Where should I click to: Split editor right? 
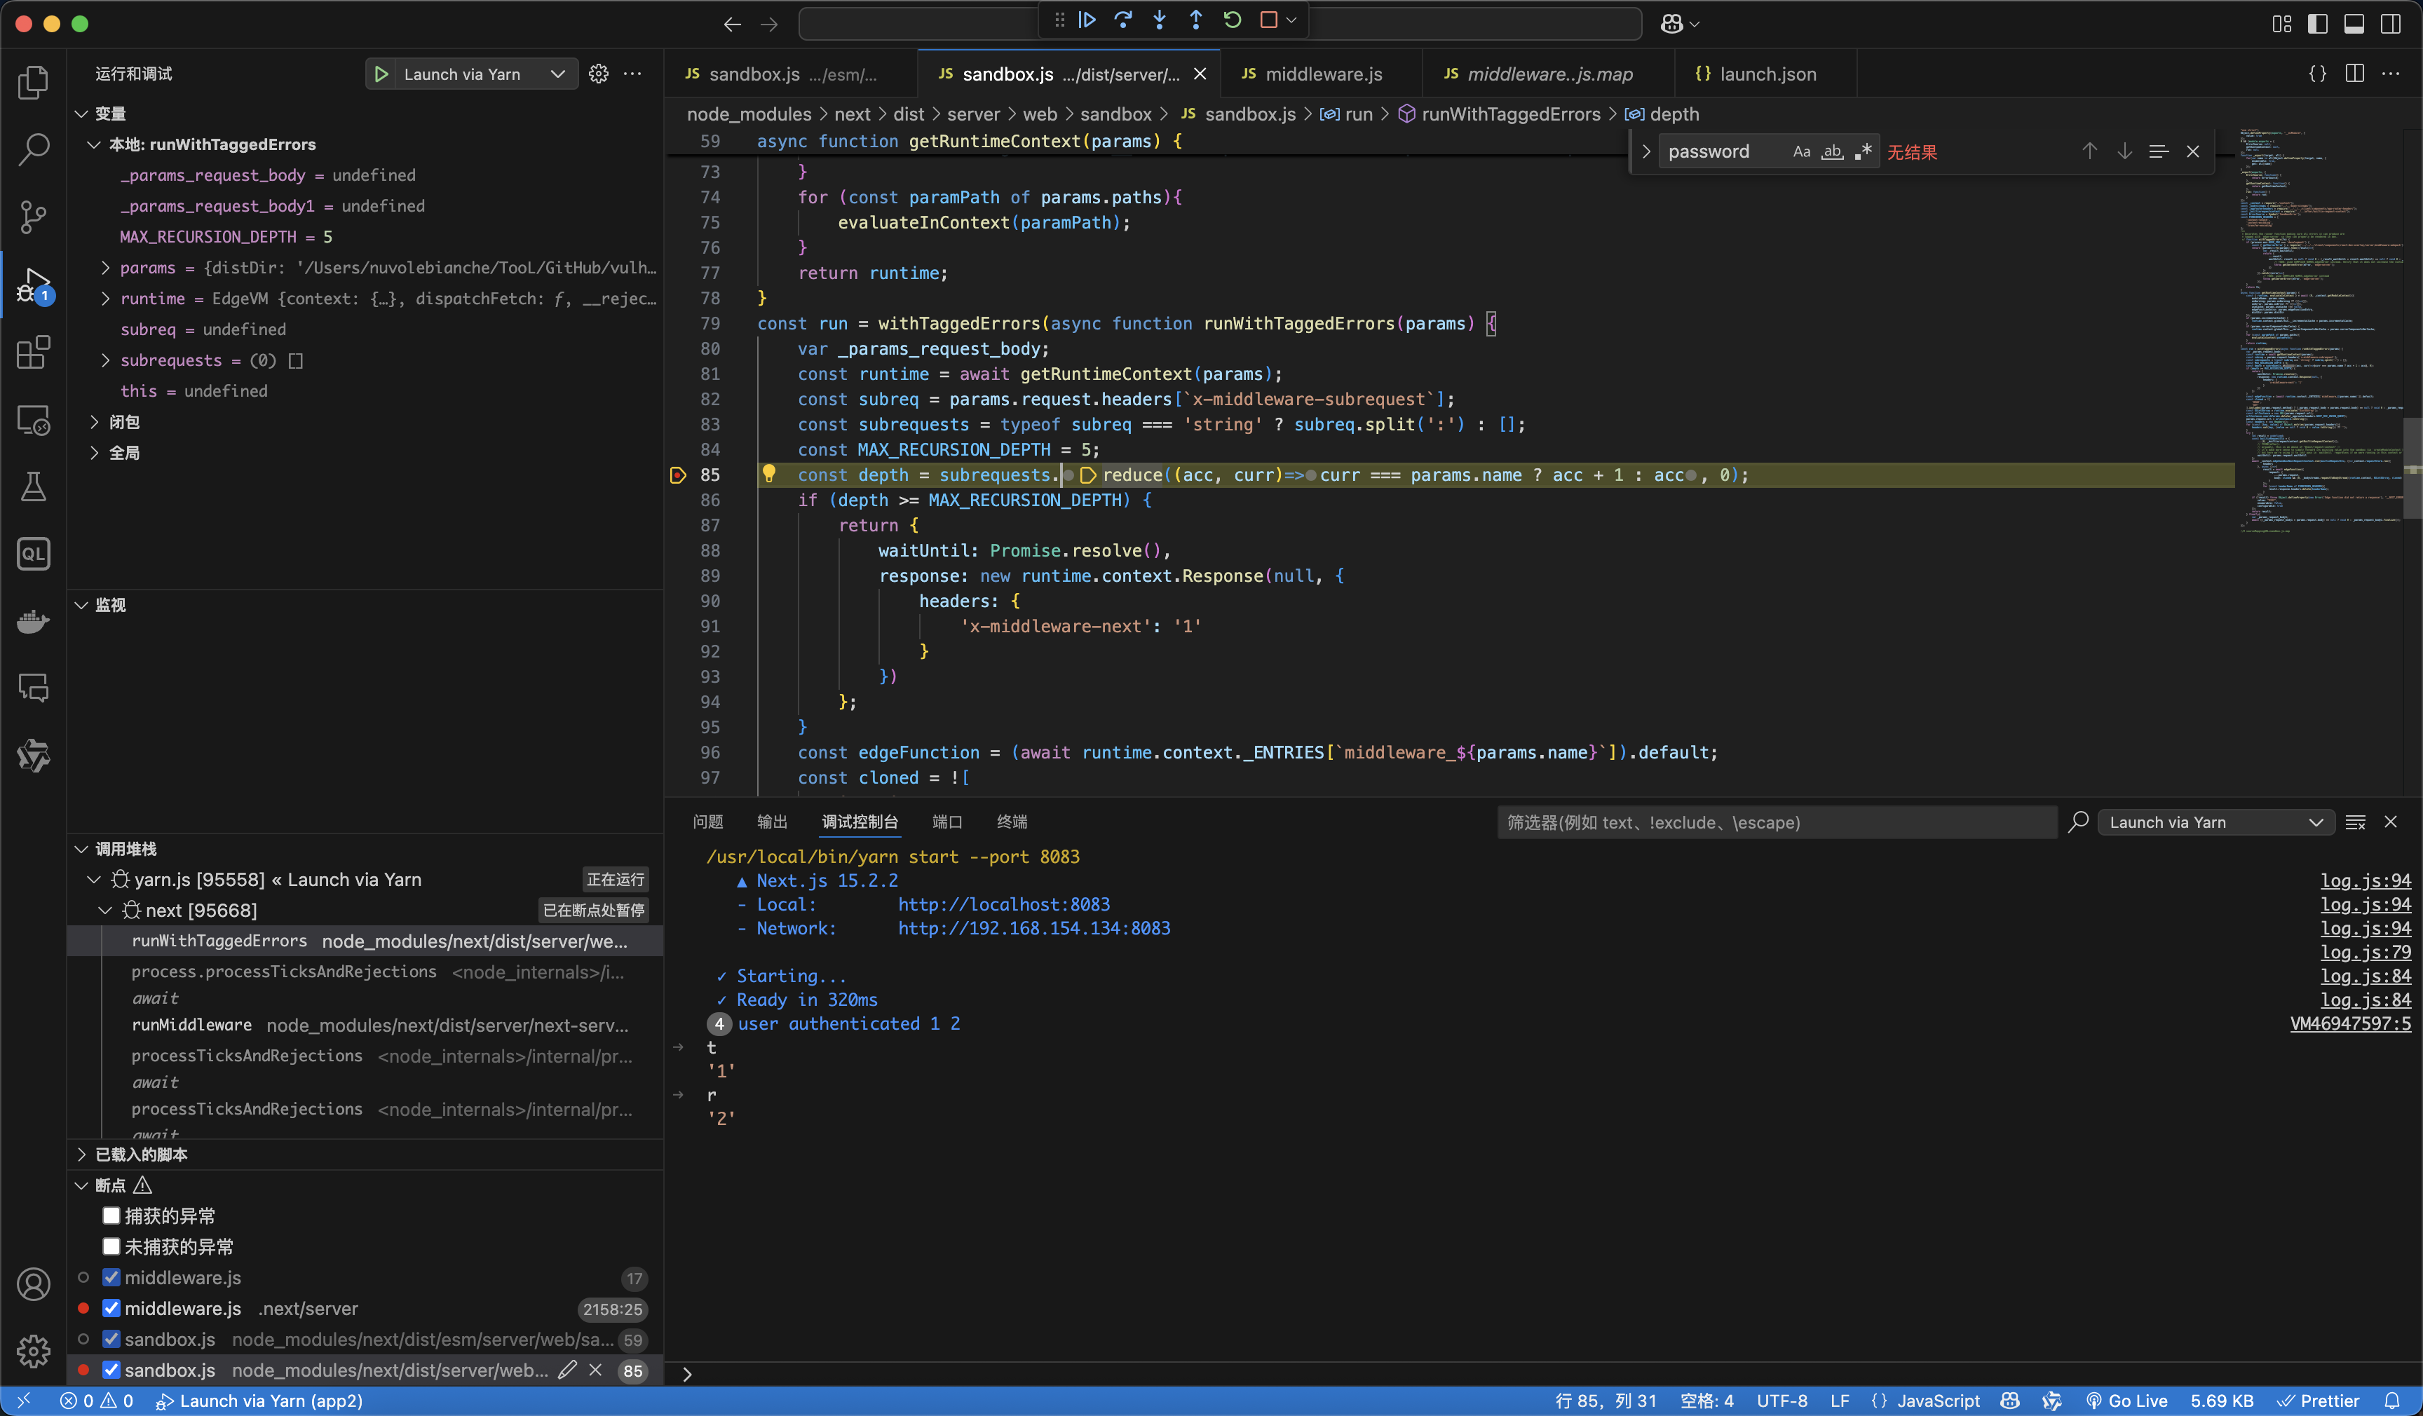[x=2355, y=74]
